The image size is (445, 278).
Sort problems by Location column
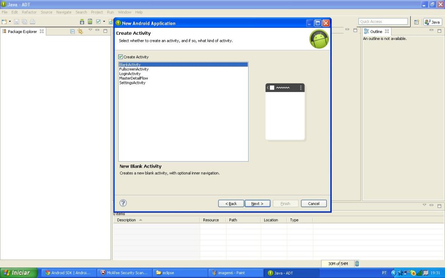pyautogui.click(x=274, y=220)
